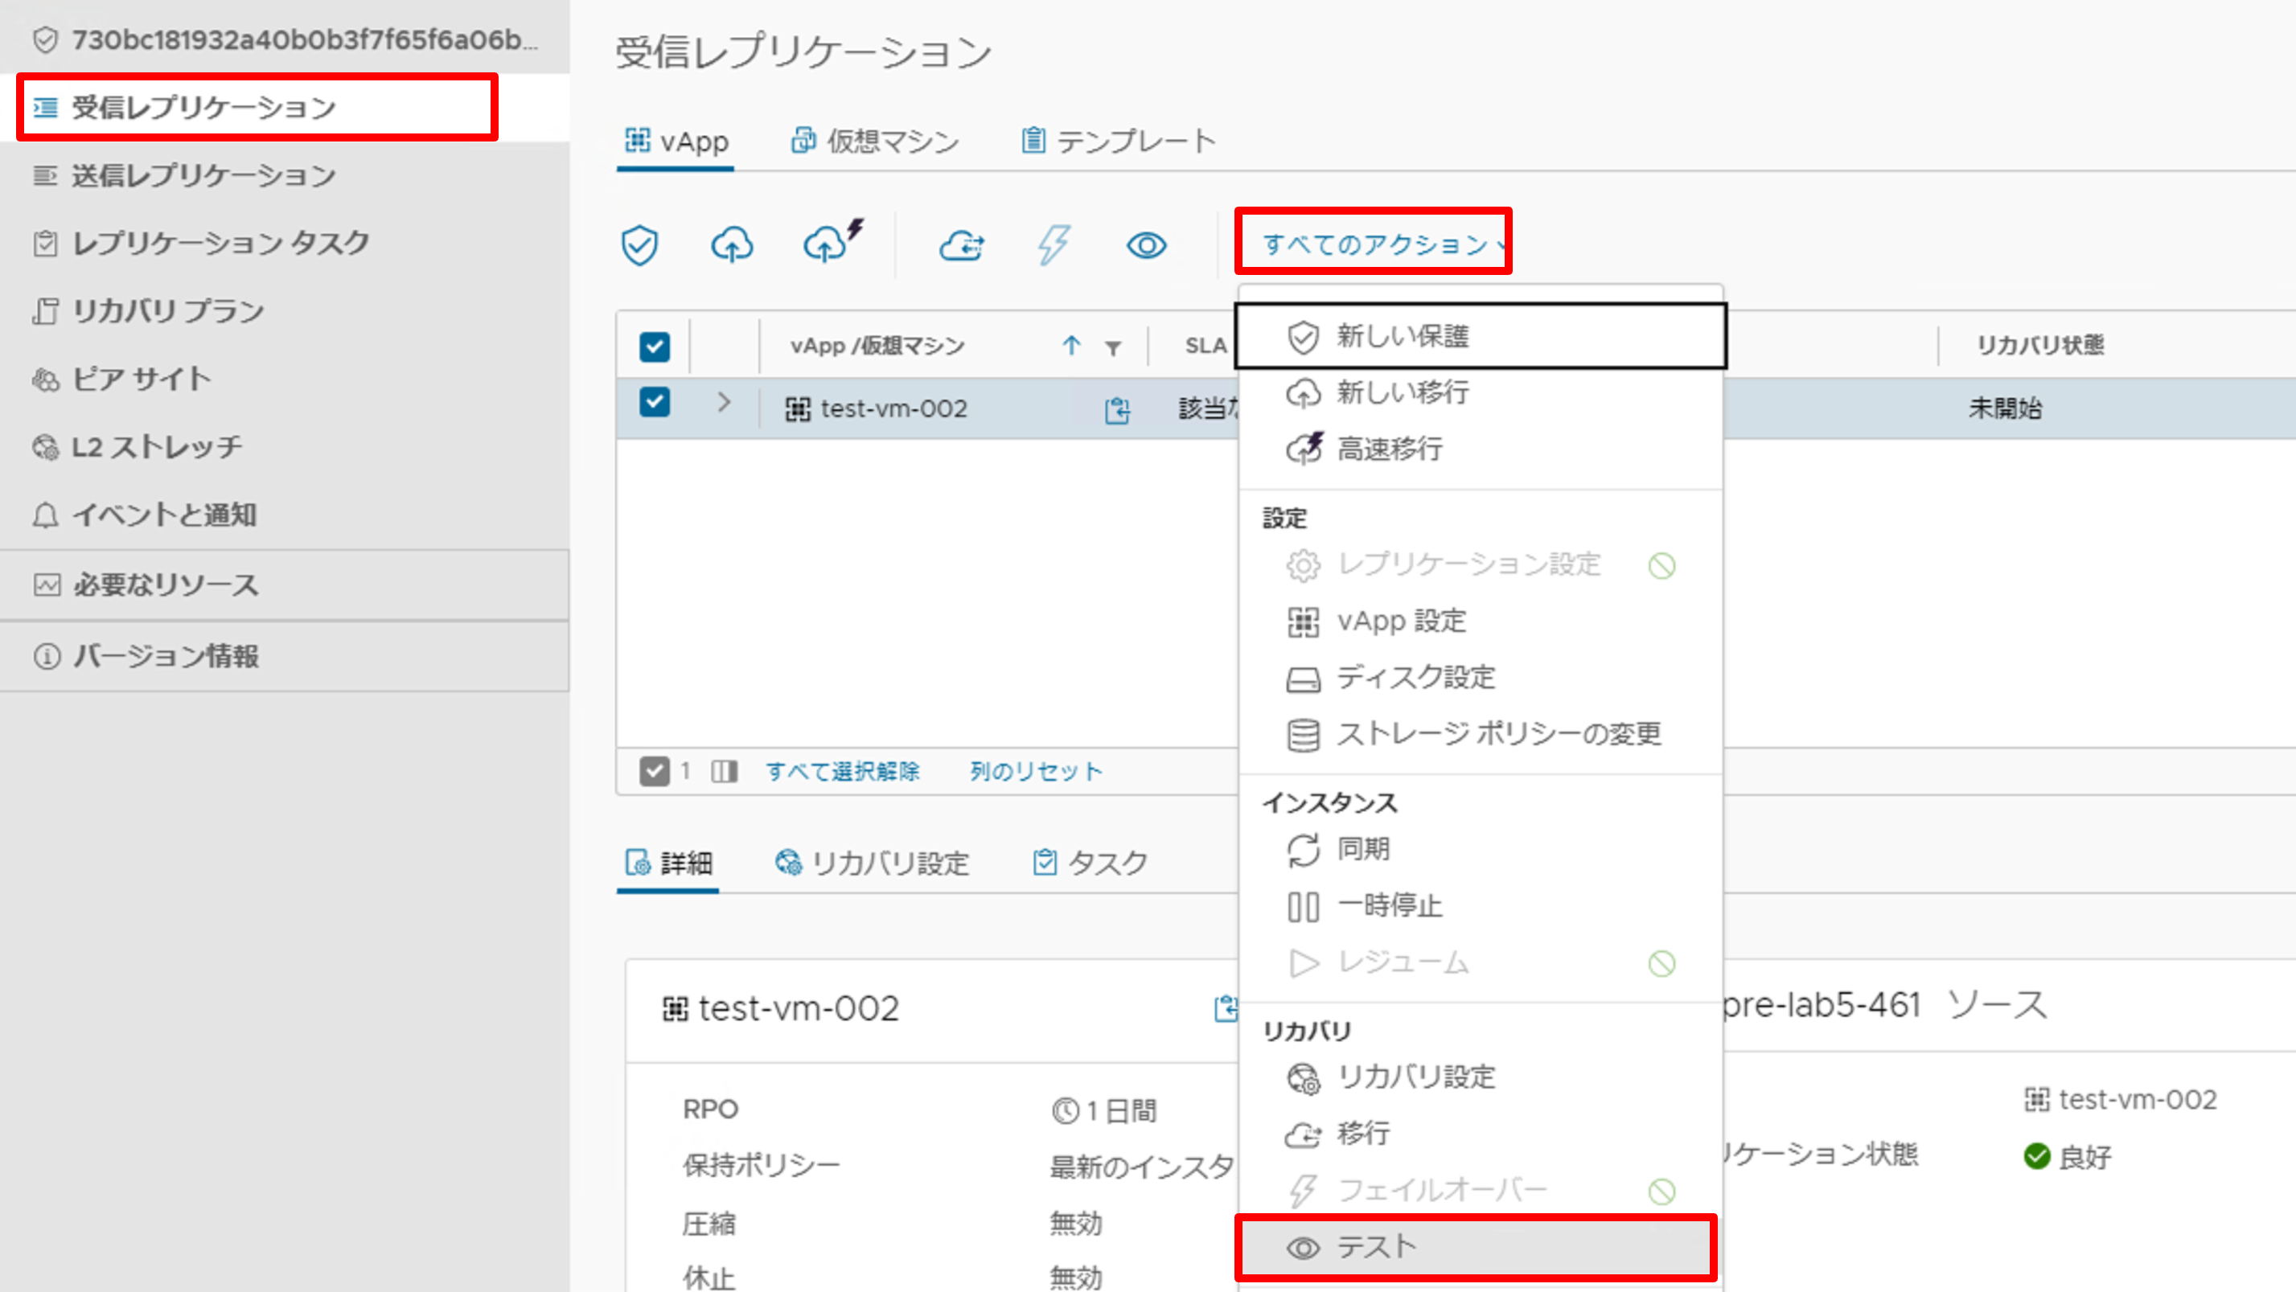The height and width of the screenshot is (1292, 2296).
Task: Open the すべてのアクション dropdown
Action: point(1373,242)
